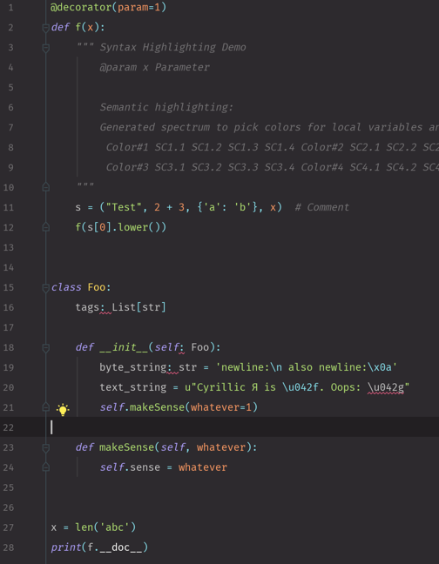Fold the makeSense method at line 23
Image resolution: width=439 pixels, height=564 pixels.
click(x=45, y=448)
